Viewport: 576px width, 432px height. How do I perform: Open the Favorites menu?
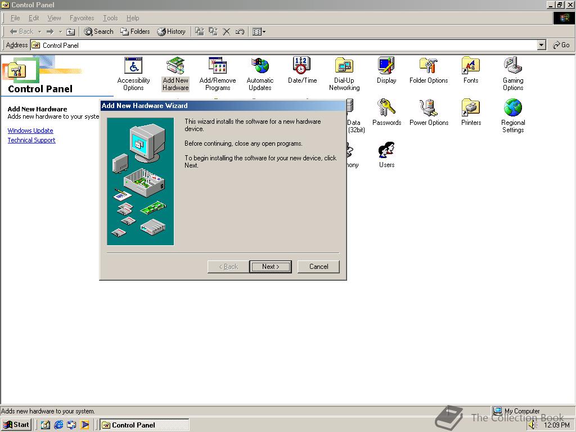(x=82, y=18)
